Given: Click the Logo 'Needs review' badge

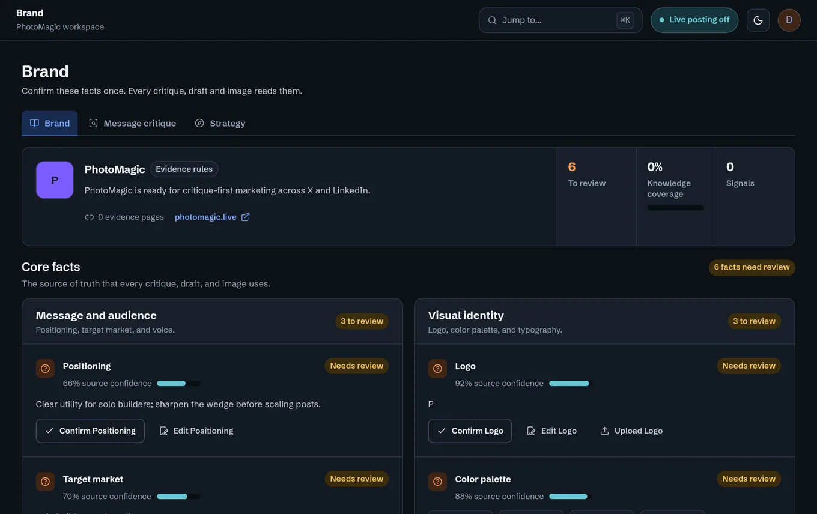Looking at the screenshot, I should (x=749, y=366).
